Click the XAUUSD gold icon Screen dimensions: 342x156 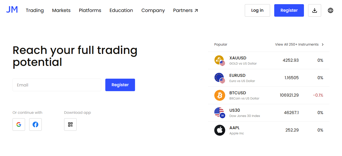pyautogui.click(x=219, y=60)
